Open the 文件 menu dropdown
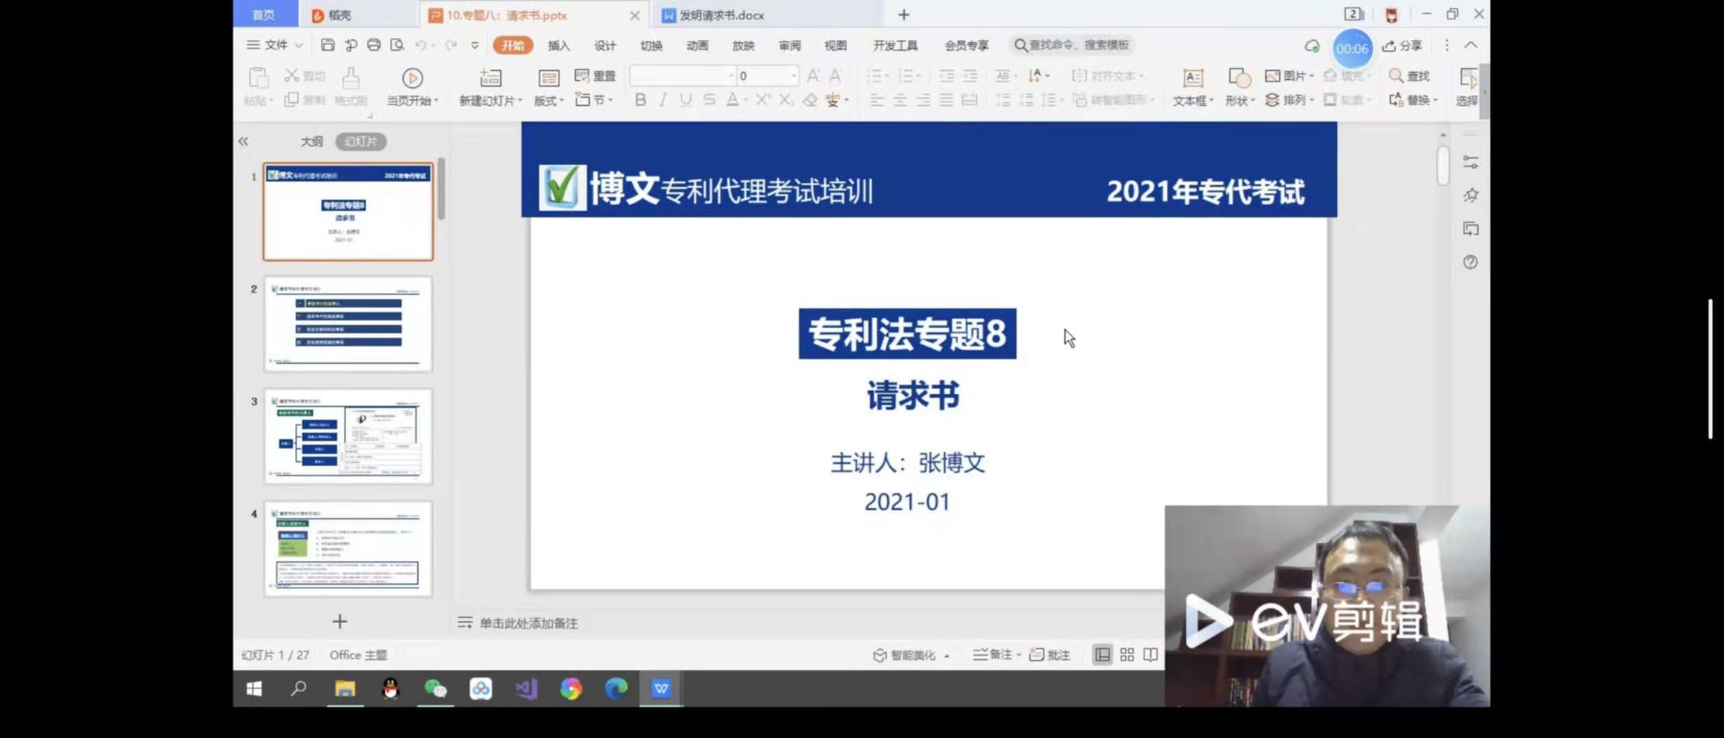 point(275,45)
